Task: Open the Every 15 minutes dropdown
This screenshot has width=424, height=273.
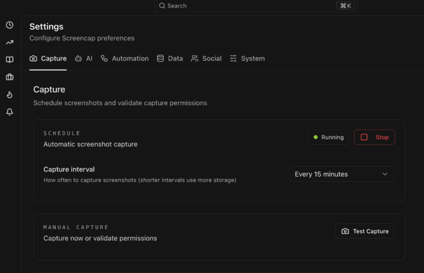Action: (x=341, y=174)
